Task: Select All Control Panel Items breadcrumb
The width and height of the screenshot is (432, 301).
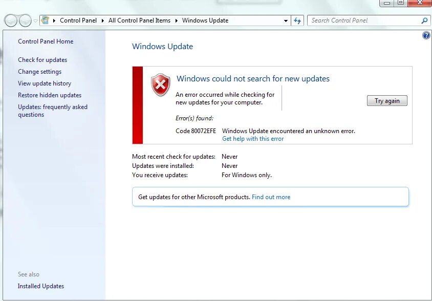Action: point(139,20)
